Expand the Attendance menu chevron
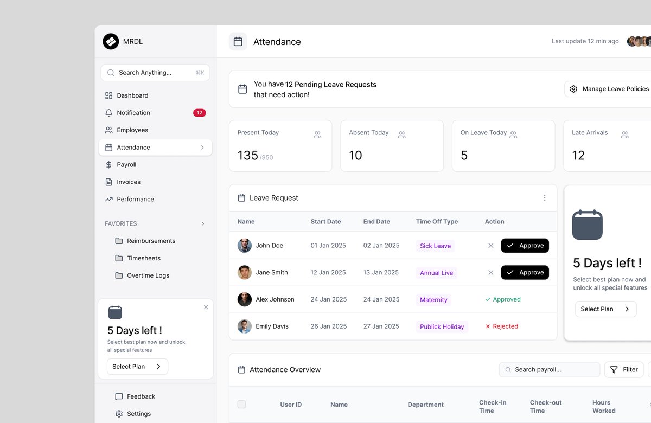Screen dimensions: 651x423 click(202, 148)
